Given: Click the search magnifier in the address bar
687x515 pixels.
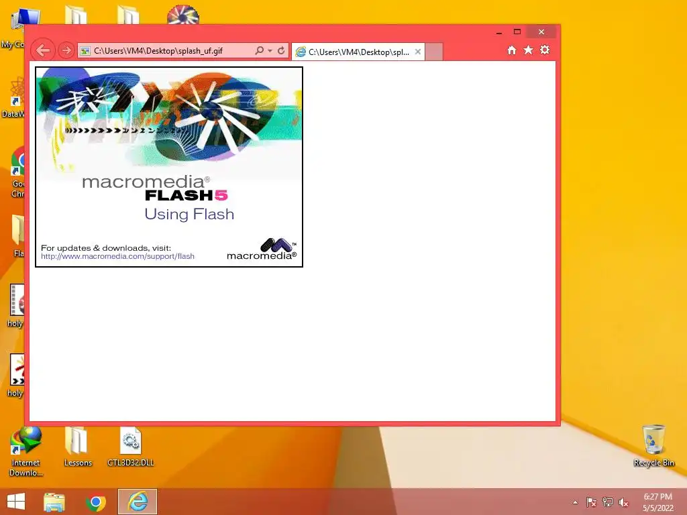Looking at the screenshot, I should click(x=260, y=50).
